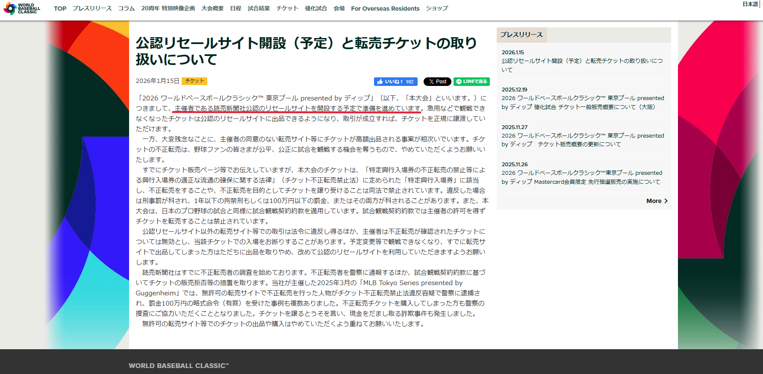This screenshot has width=763, height=374.
Task: Select 大会概要 in the navigation bar
Action: [x=212, y=9]
